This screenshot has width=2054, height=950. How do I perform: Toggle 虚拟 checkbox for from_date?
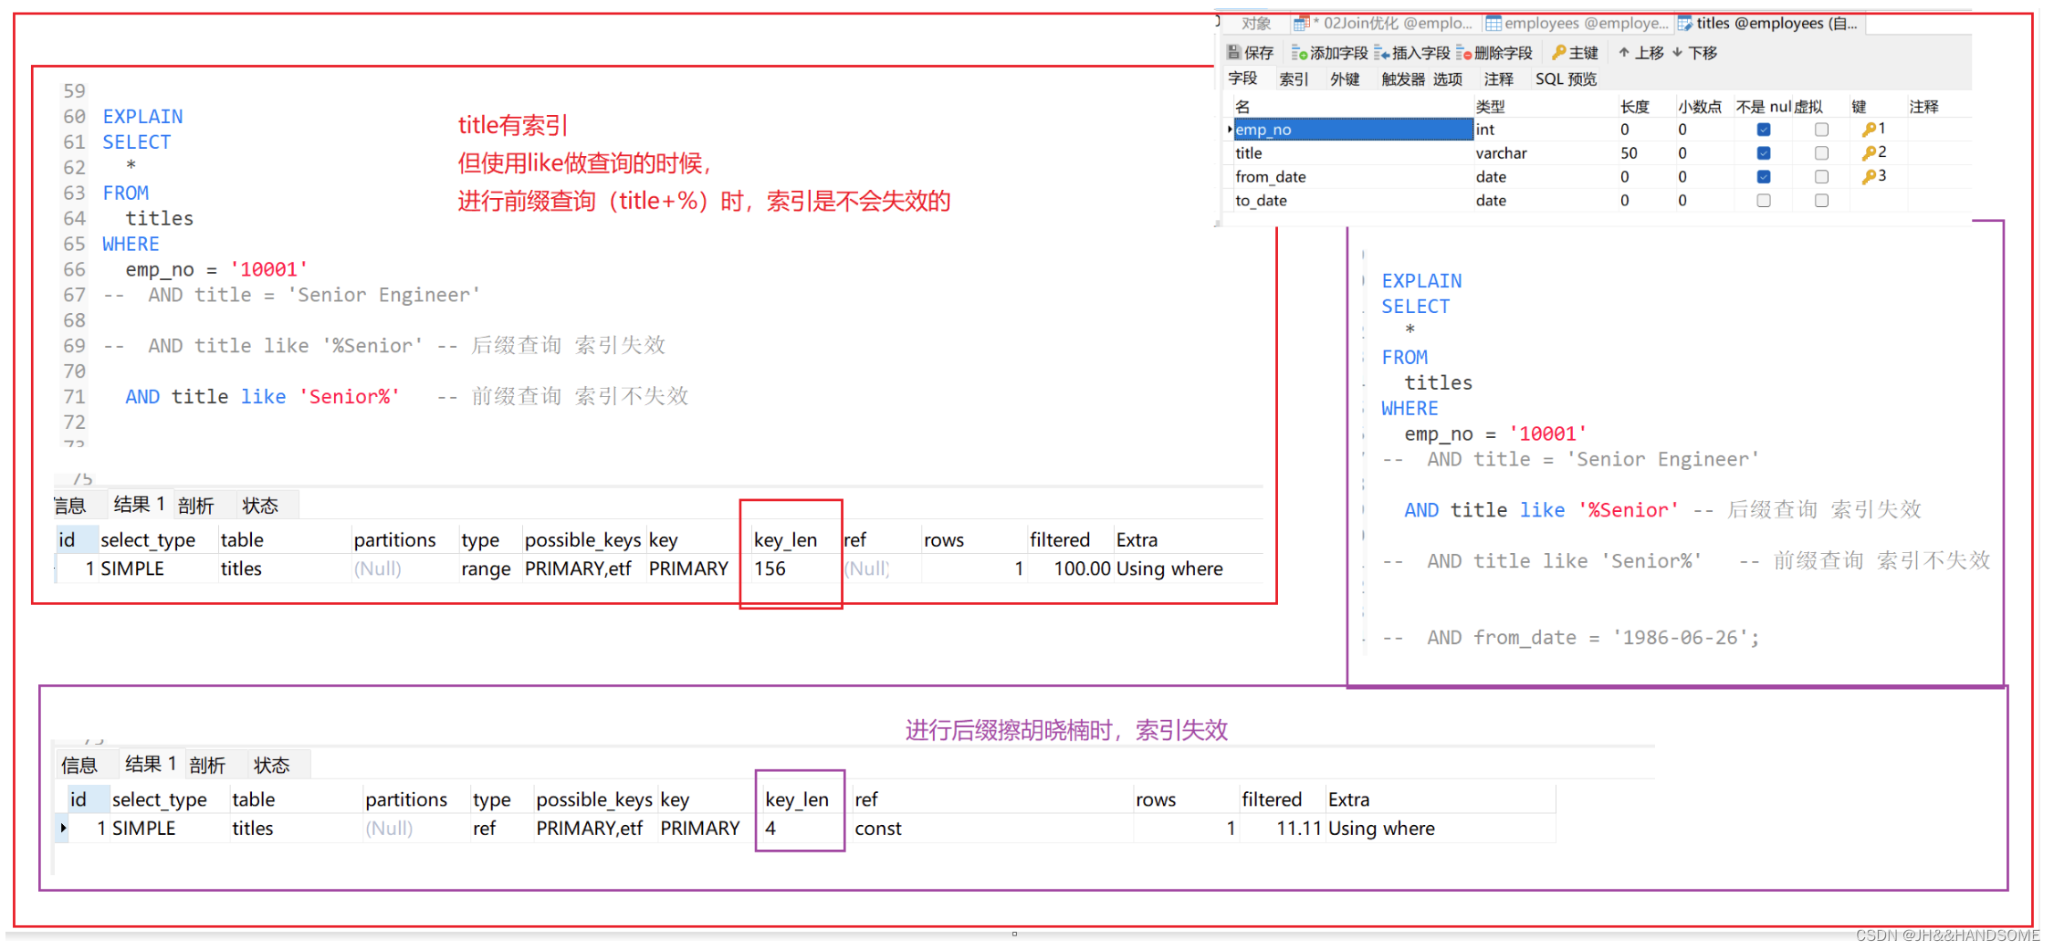(x=1821, y=177)
